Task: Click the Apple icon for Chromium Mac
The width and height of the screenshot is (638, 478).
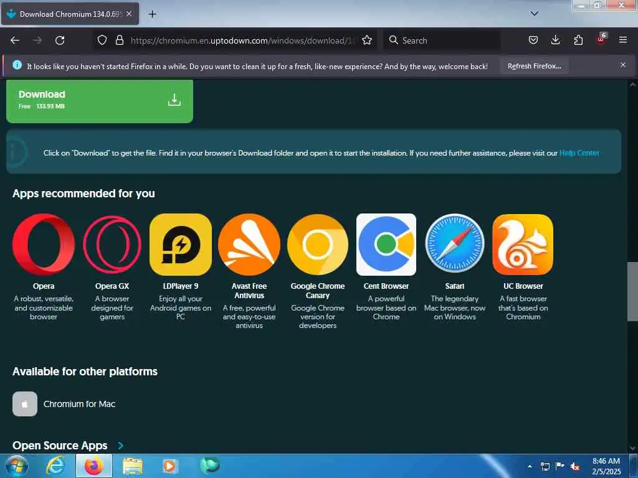Action: (25, 404)
